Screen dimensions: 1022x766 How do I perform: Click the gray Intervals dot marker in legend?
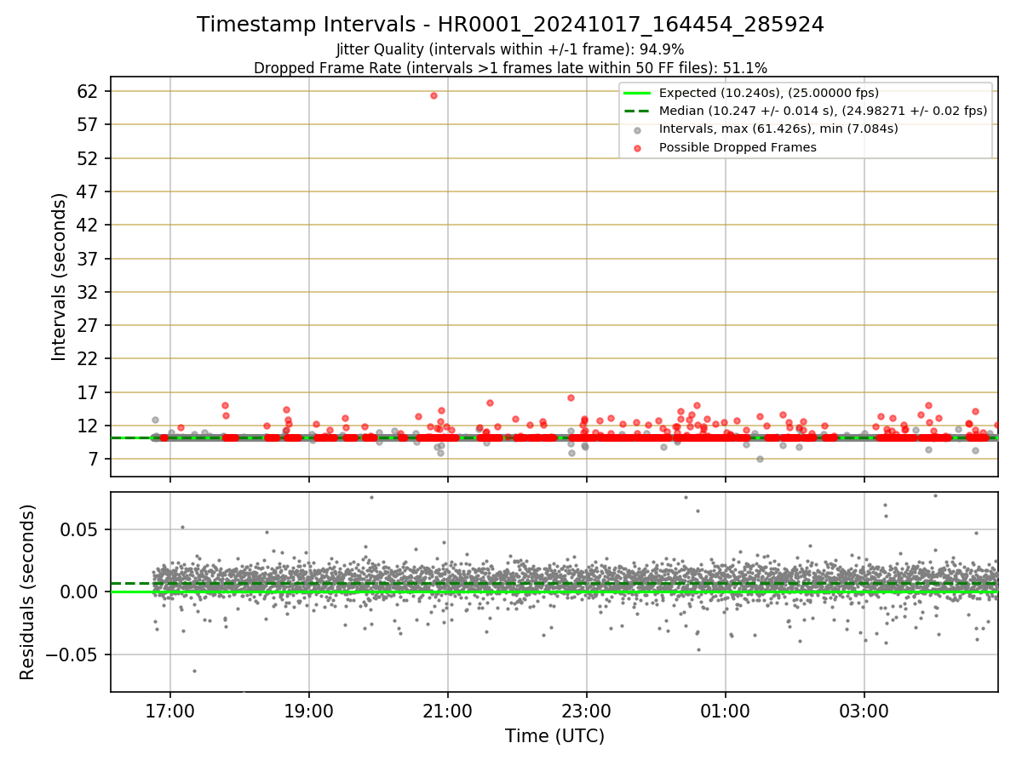tap(637, 129)
